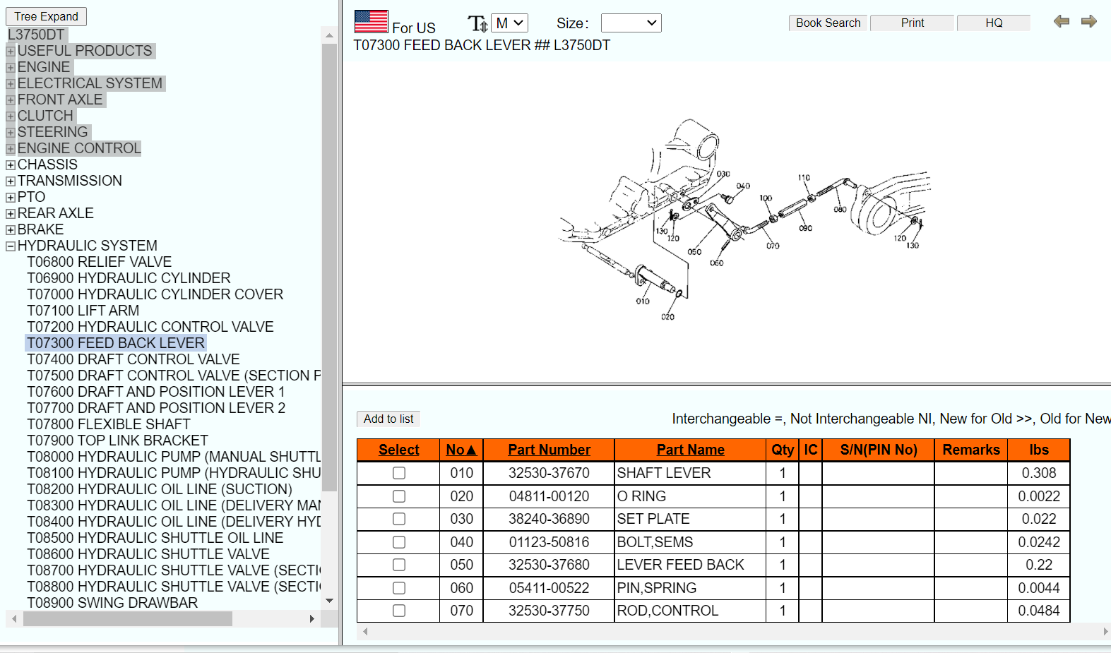Viewport: 1111px width, 653px height.
Task: Go to previous page with left arrow
Action: click(1061, 21)
